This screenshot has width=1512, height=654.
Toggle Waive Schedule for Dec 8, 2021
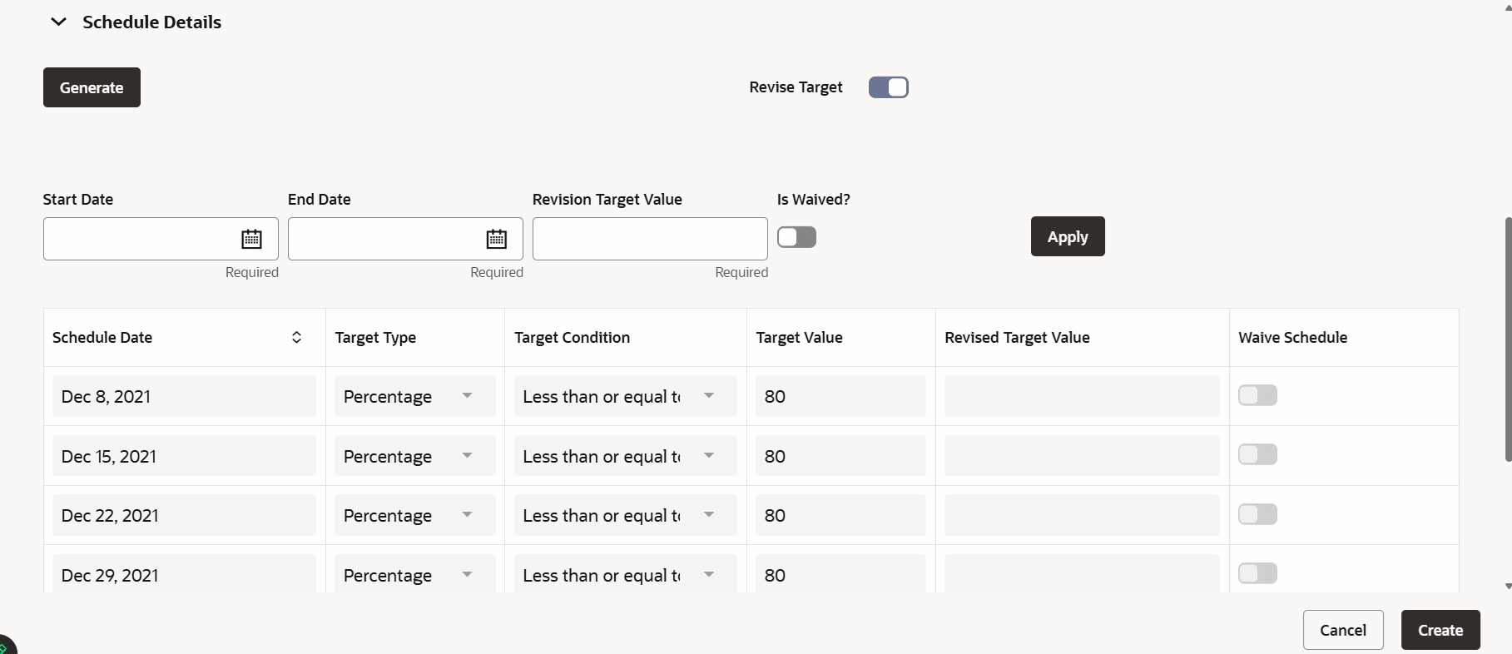pyautogui.click(x=1257, y=395)
